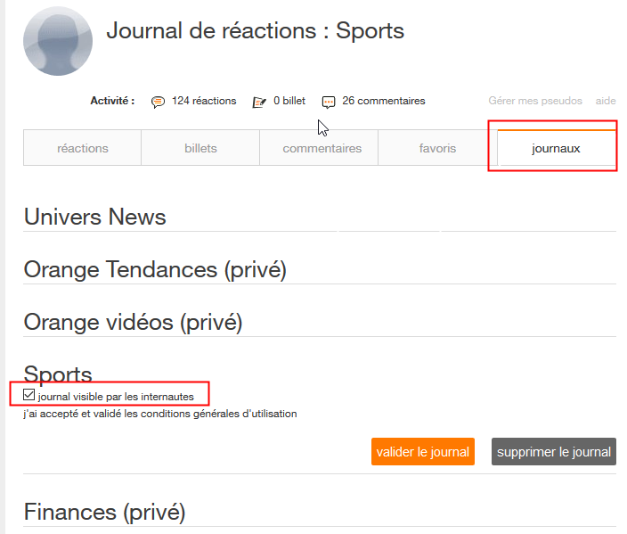Select the 'journaux' tab

(x=556, y=148)
